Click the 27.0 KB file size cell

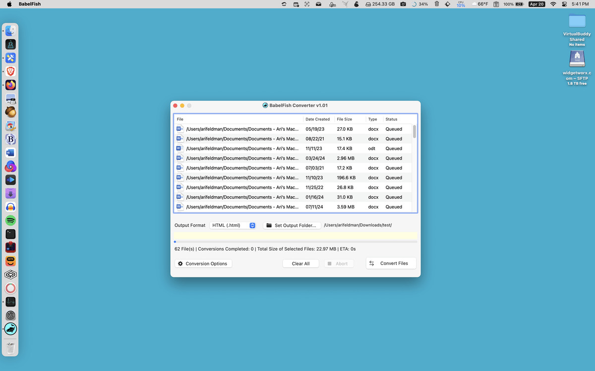click(344, 129)
